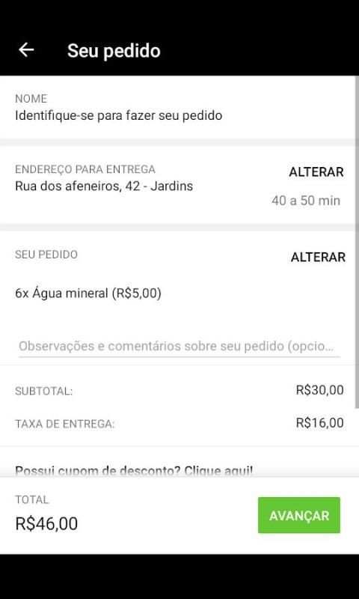Tap the back arrow icon
Viewport: 359px width, 599px height.
[26, 49]
